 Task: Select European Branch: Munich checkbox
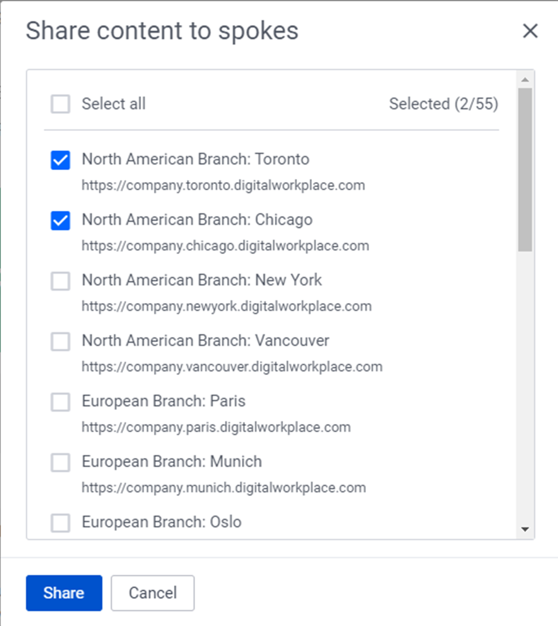pos(60,462)
